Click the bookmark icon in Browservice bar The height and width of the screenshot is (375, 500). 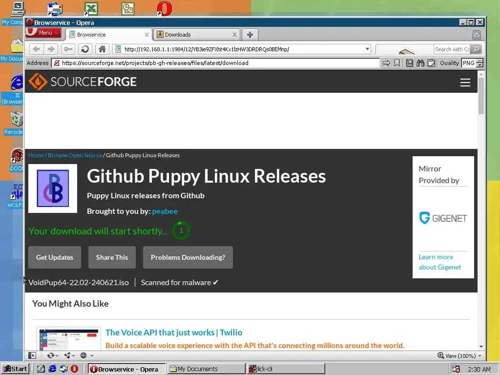click(x=397, y=63)
